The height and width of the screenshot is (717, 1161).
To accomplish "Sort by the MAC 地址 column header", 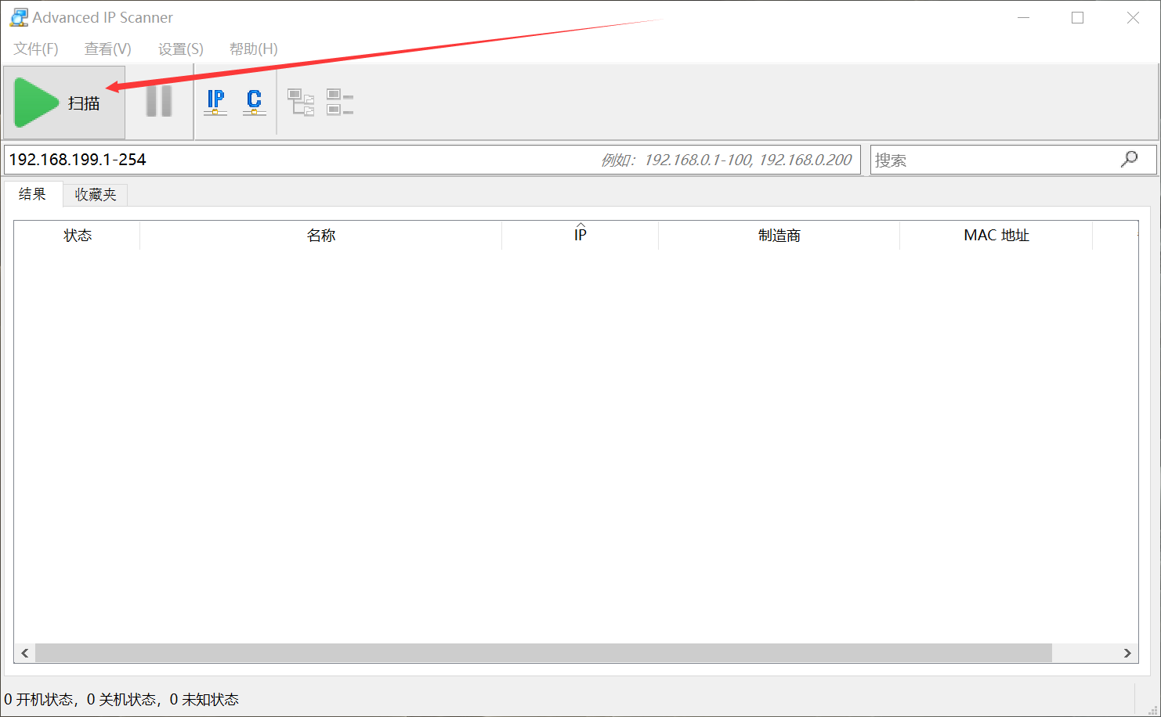I will click(x=996, y=236).
